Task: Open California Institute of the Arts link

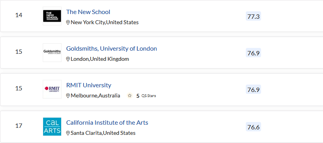Action: point(107,122)
